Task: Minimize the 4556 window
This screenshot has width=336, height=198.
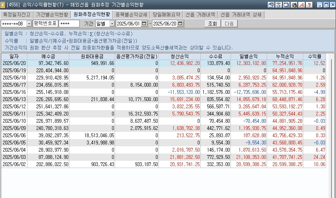Action: pos(320,5)
